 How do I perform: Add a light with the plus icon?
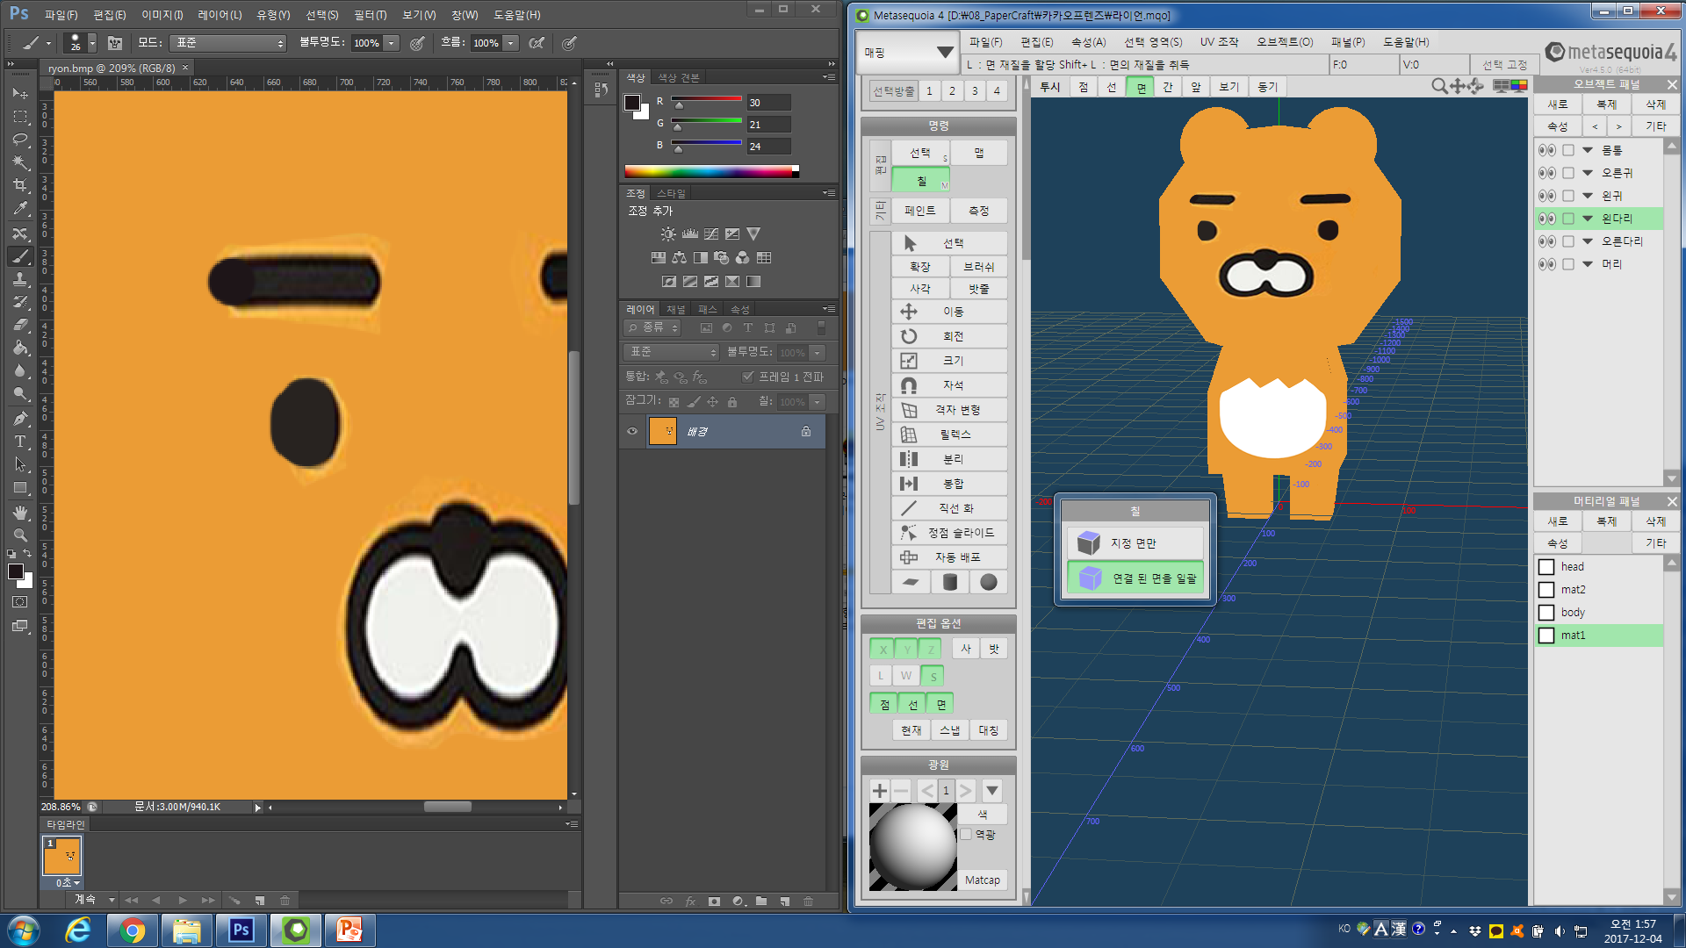coord(880,791)
